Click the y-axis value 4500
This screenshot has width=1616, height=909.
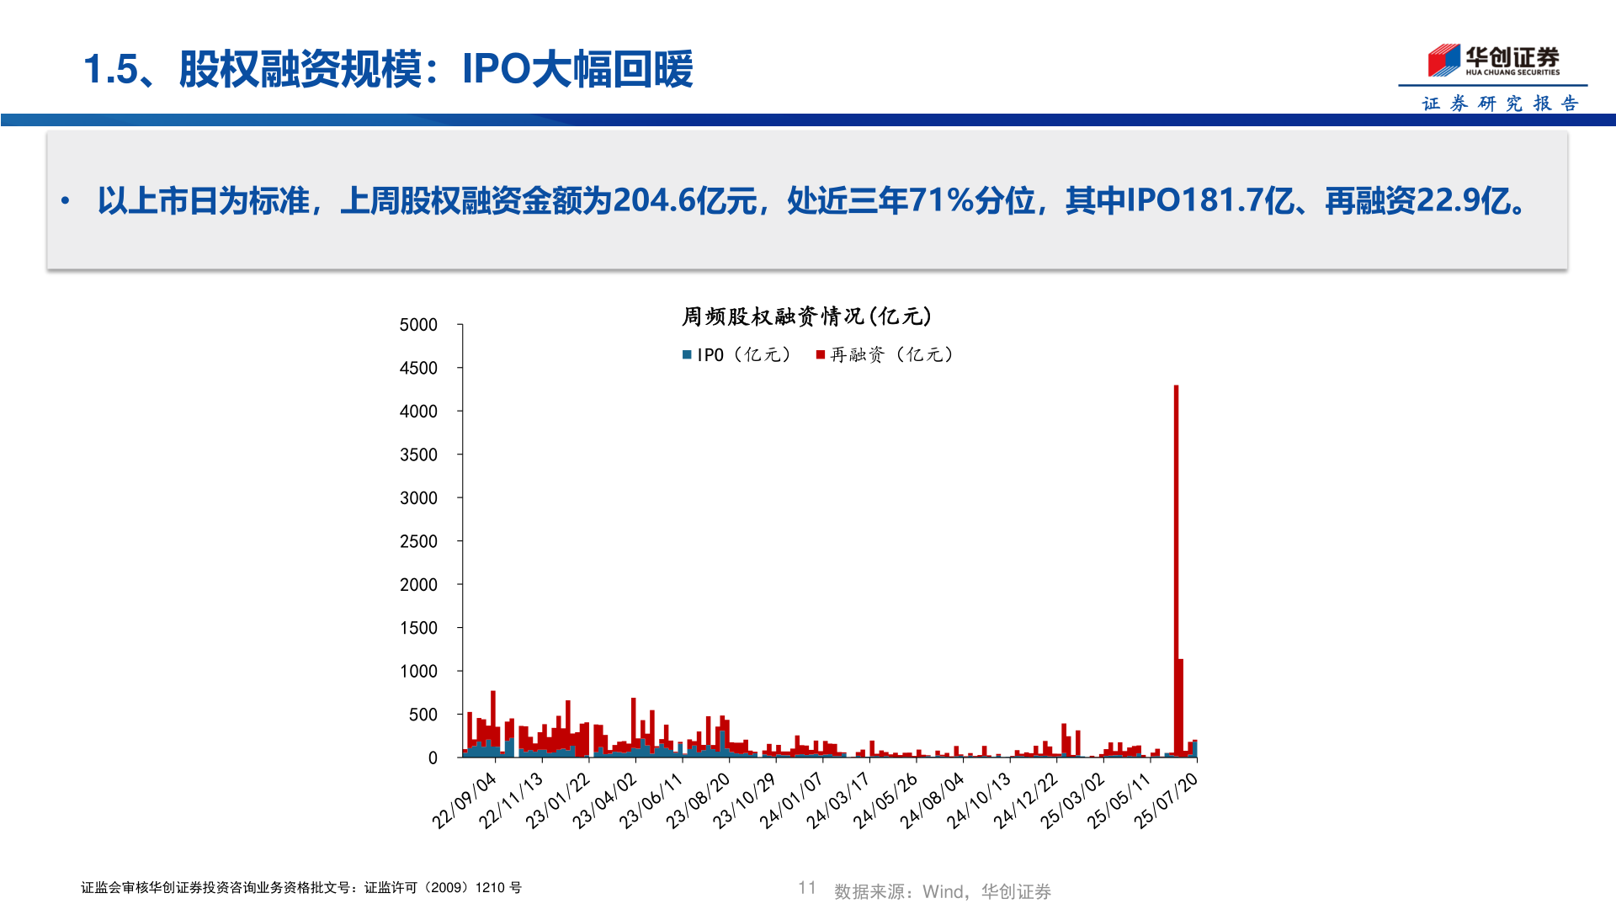(x=418, y=368)
